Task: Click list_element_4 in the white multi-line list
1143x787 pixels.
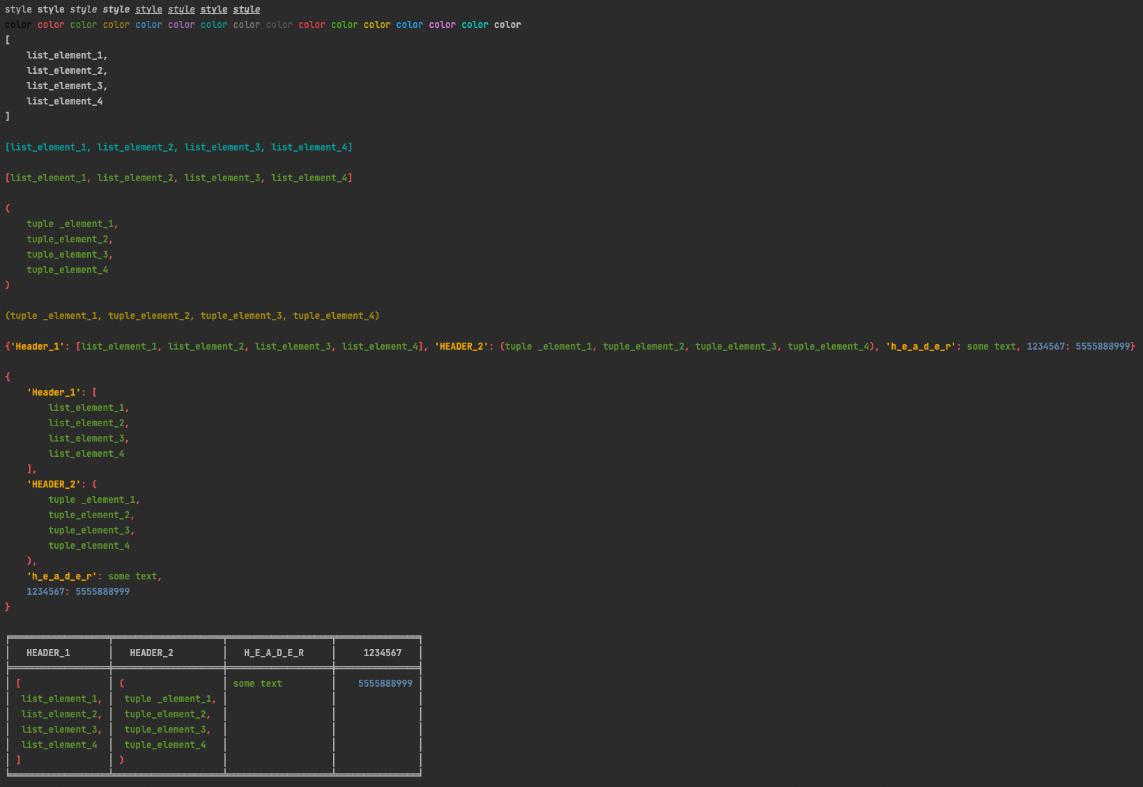Action: (x=64, y=101)
